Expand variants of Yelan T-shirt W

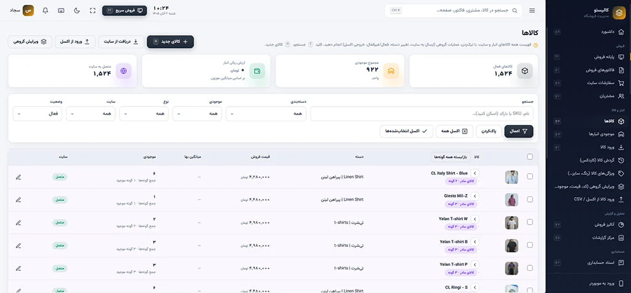[x=475, y=219]
